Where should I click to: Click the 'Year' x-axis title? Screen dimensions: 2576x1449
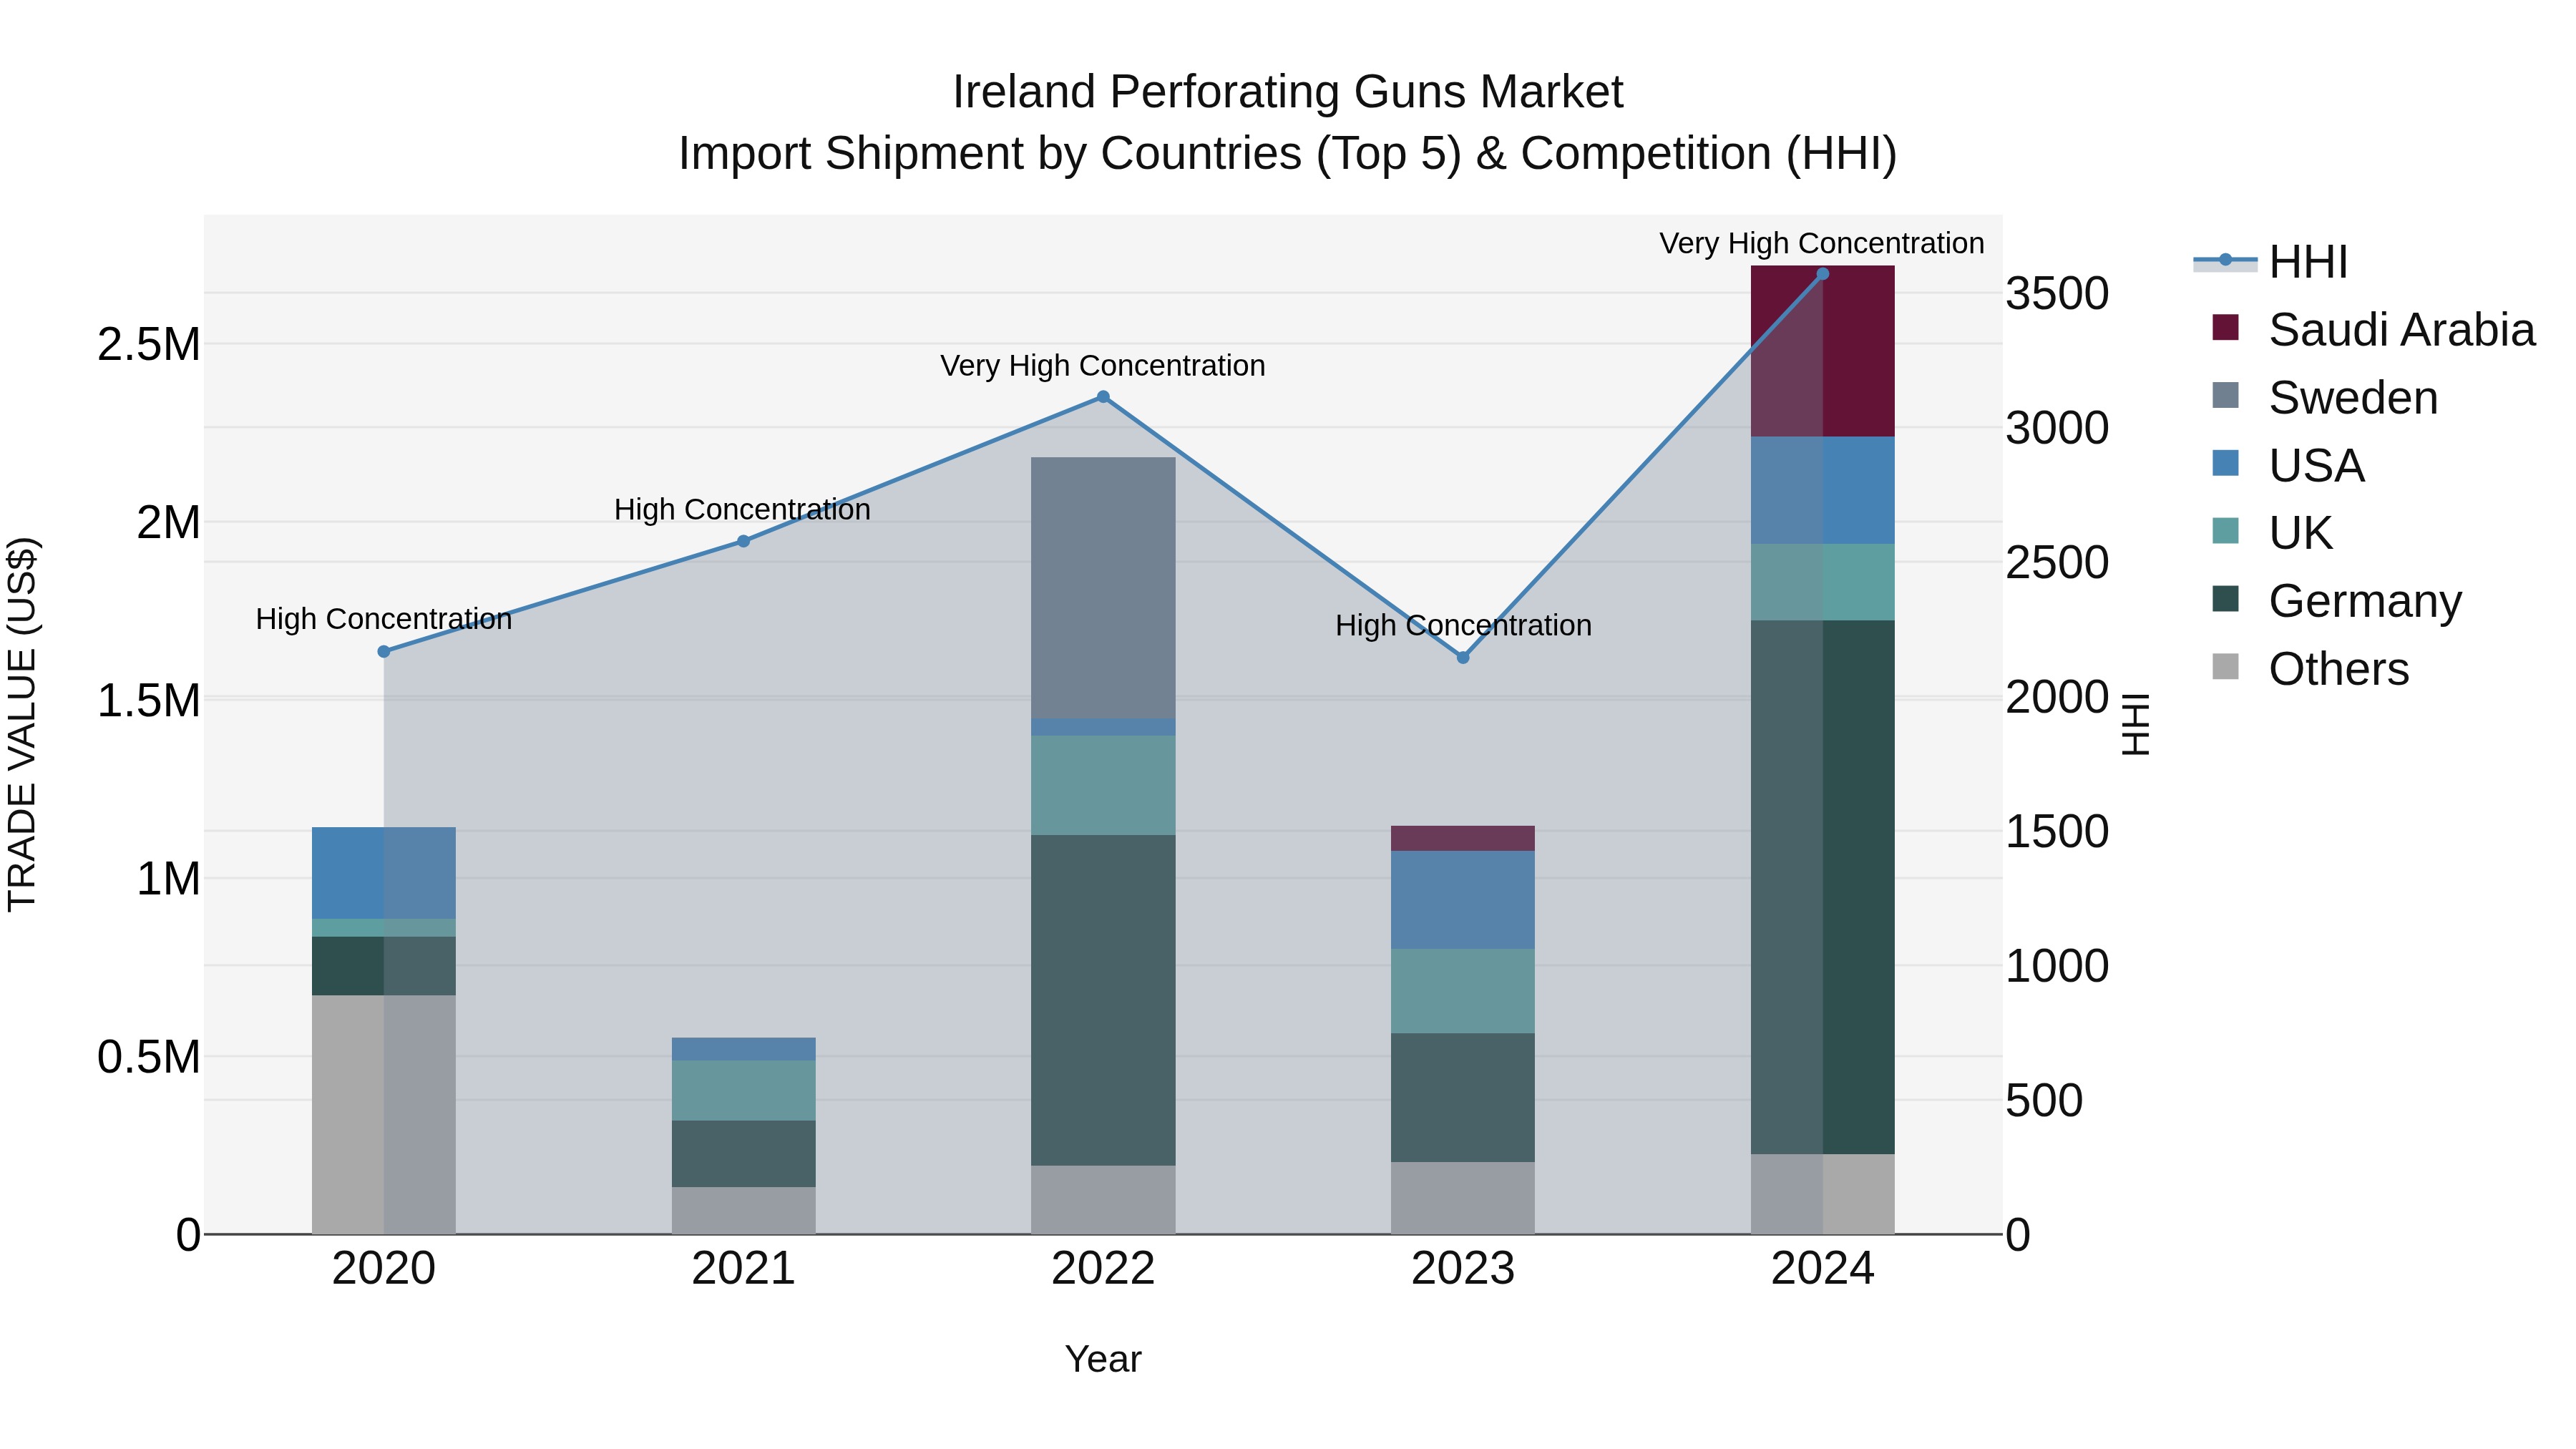[x=1103, y=1359]
